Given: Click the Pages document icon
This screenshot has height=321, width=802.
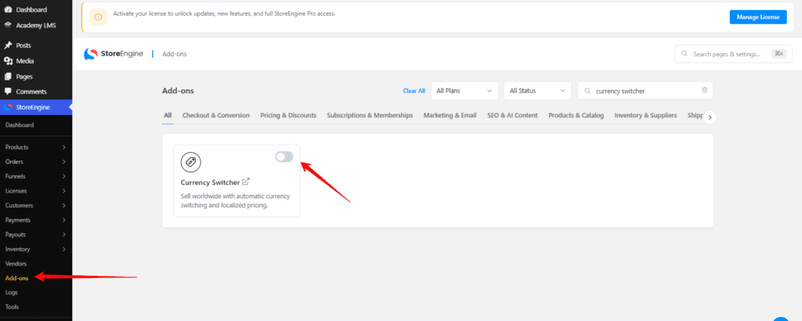Looking at the screenshot, I should [8, 77].
